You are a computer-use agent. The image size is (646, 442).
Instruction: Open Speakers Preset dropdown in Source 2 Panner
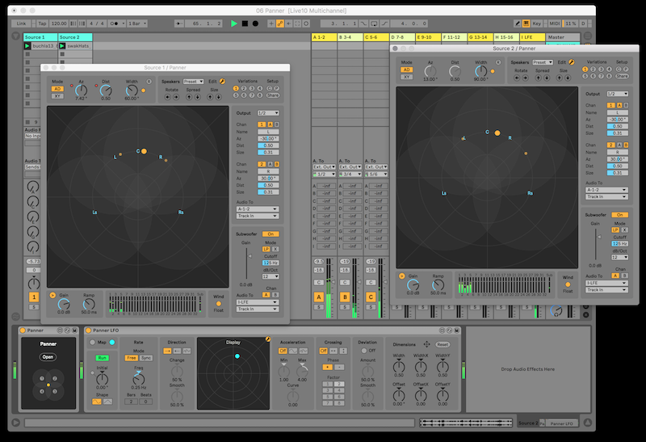coord(543,62)
